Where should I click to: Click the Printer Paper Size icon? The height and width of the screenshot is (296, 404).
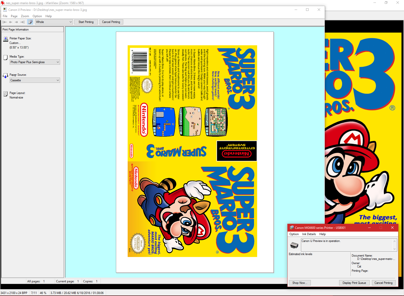click(6, 39)
